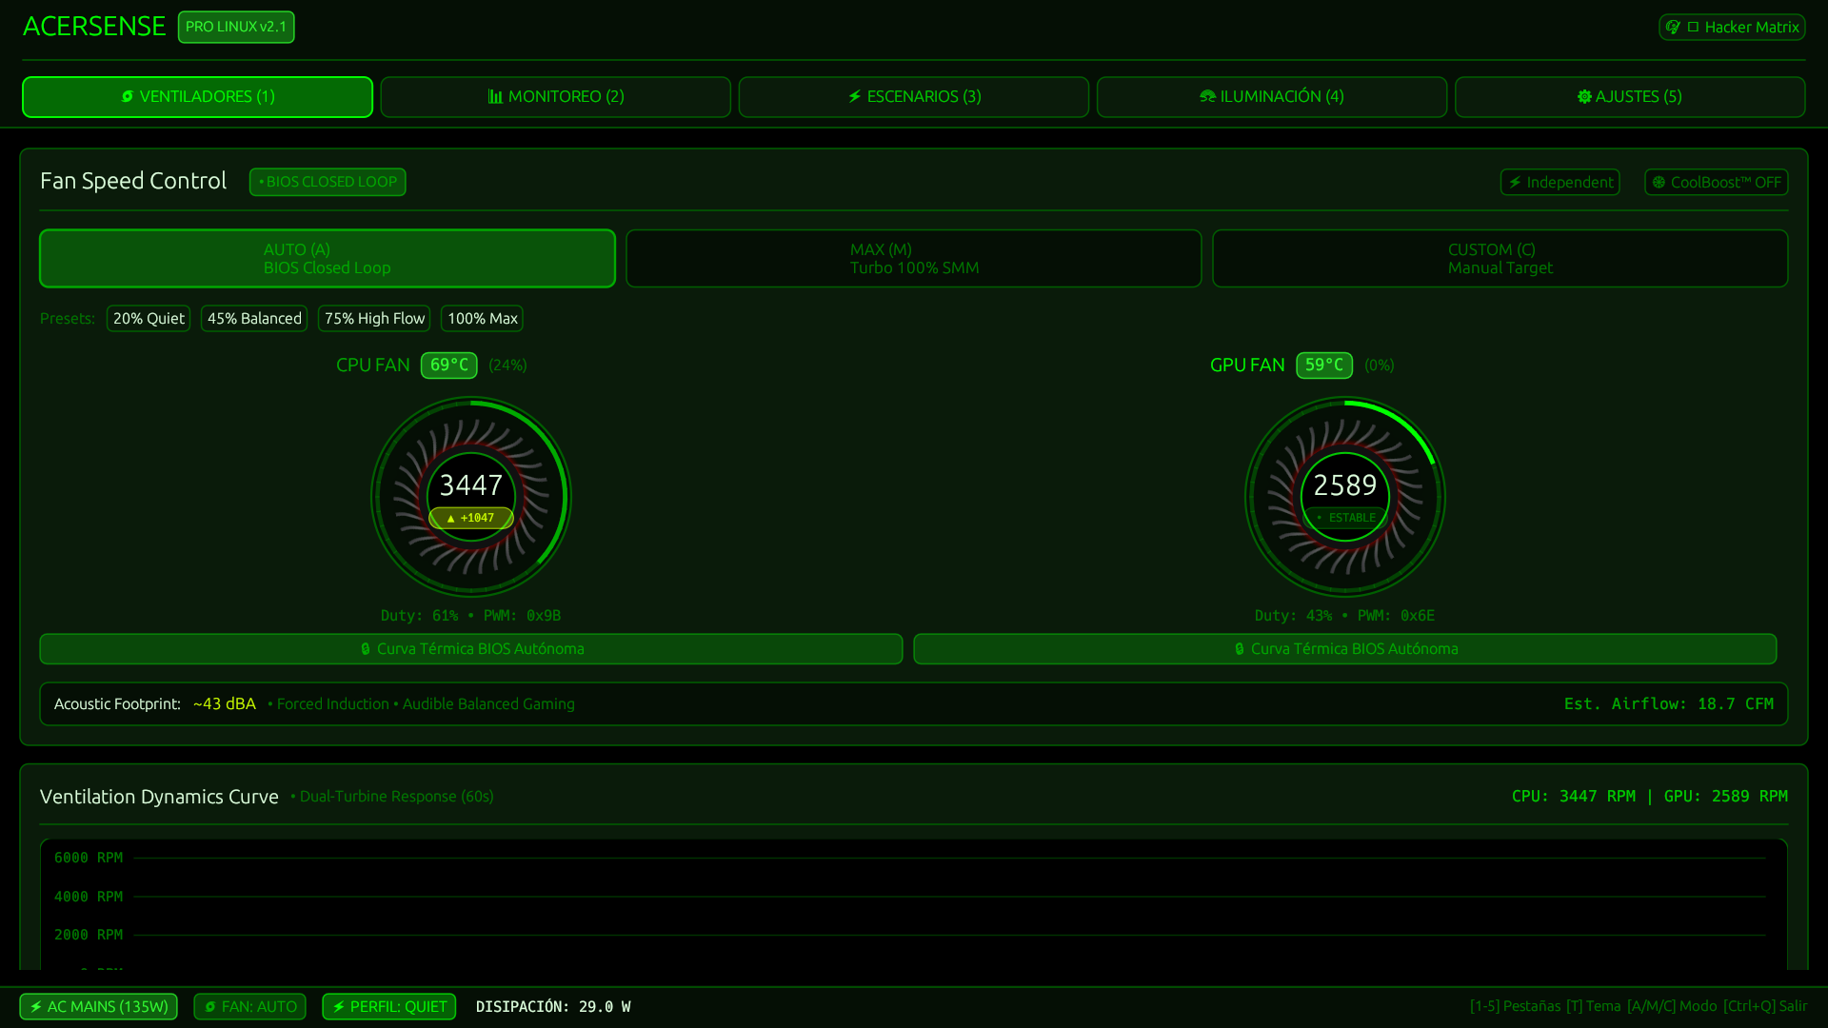Open the Escenarios (3) tab

913,97
